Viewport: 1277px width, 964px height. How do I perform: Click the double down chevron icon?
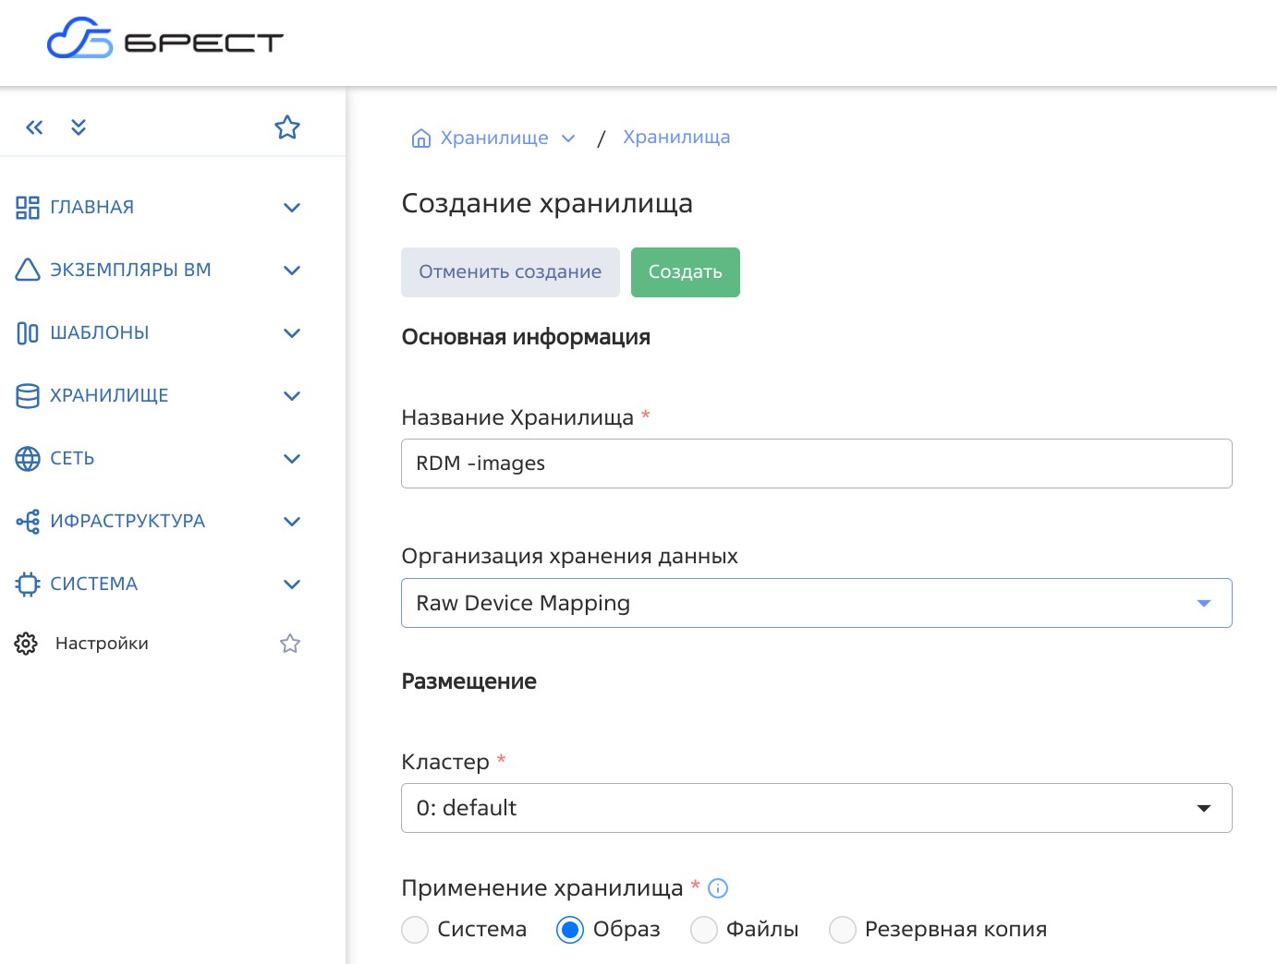(x=79, y=127)
